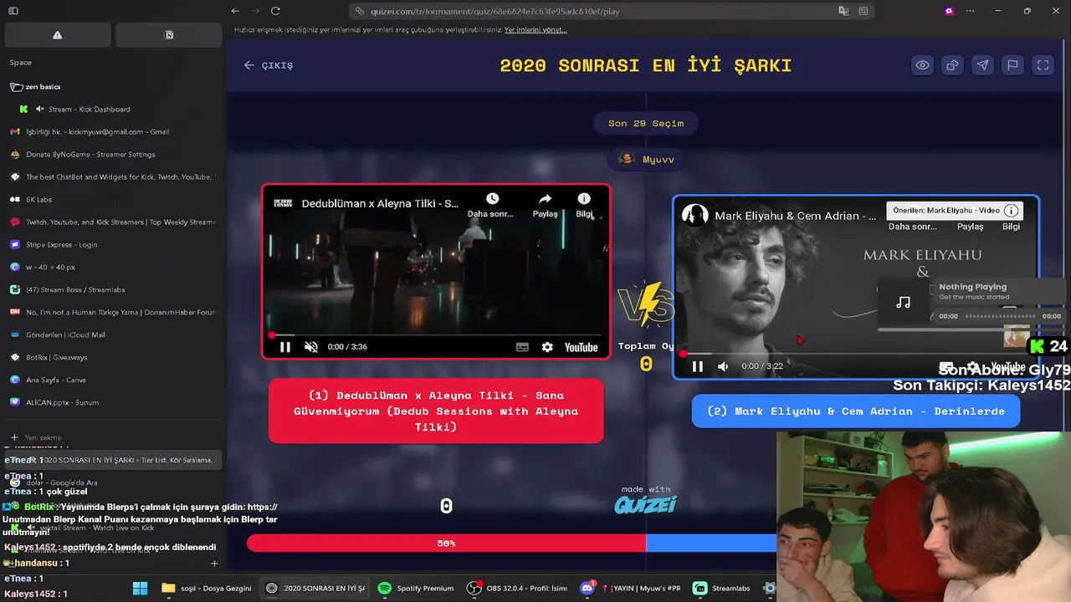Switch to Gönderilen | iCloud Mail tab
This screenshot has width=1071, height=602.
tap(113, 334)
